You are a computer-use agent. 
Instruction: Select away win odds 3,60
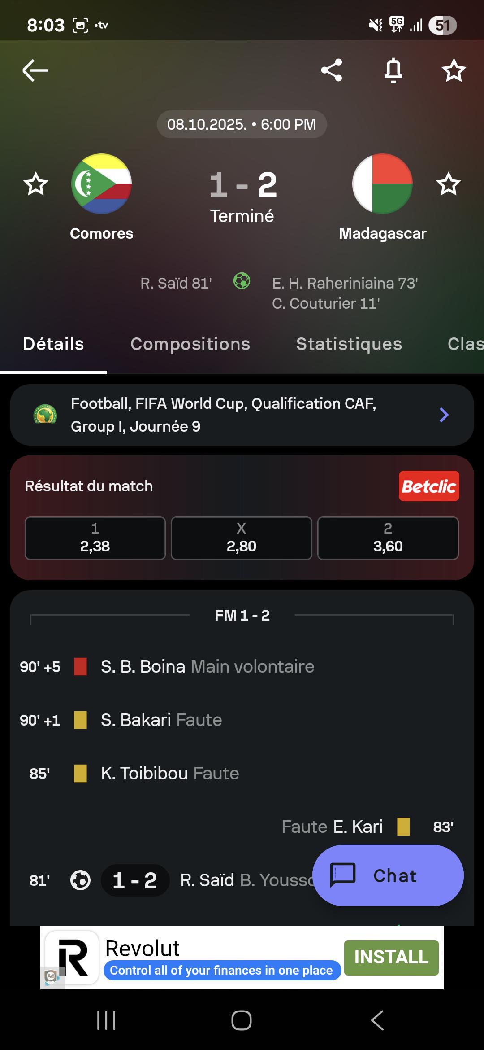click(x=388, y=538)
